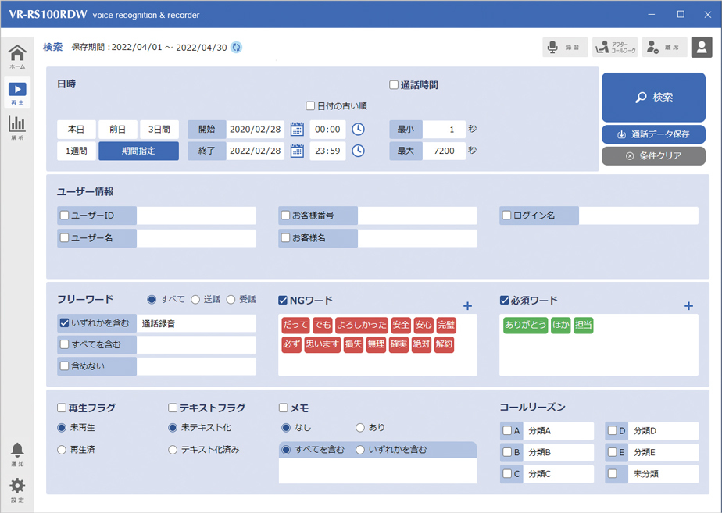Image resolution: width=722 pixels, height=513 pixels.
Task: Open the ホーム (Home) sidebar icon
Action: click(16, 55)
